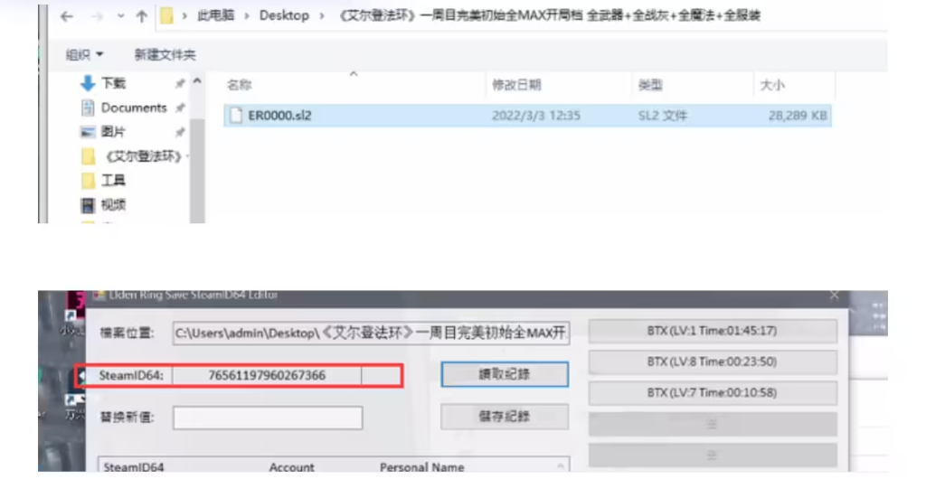Open the 工具 folder in sidebar
The image size is (926, 479).
click(113, 181)
